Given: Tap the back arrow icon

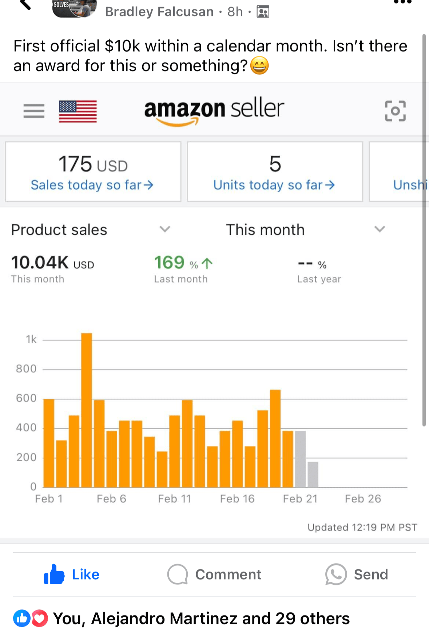Looking at the screenshot, I should (25, 4).
